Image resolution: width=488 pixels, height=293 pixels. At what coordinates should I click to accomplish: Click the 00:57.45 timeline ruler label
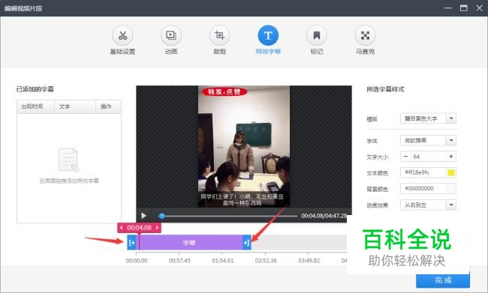click(x=179, y=260)
